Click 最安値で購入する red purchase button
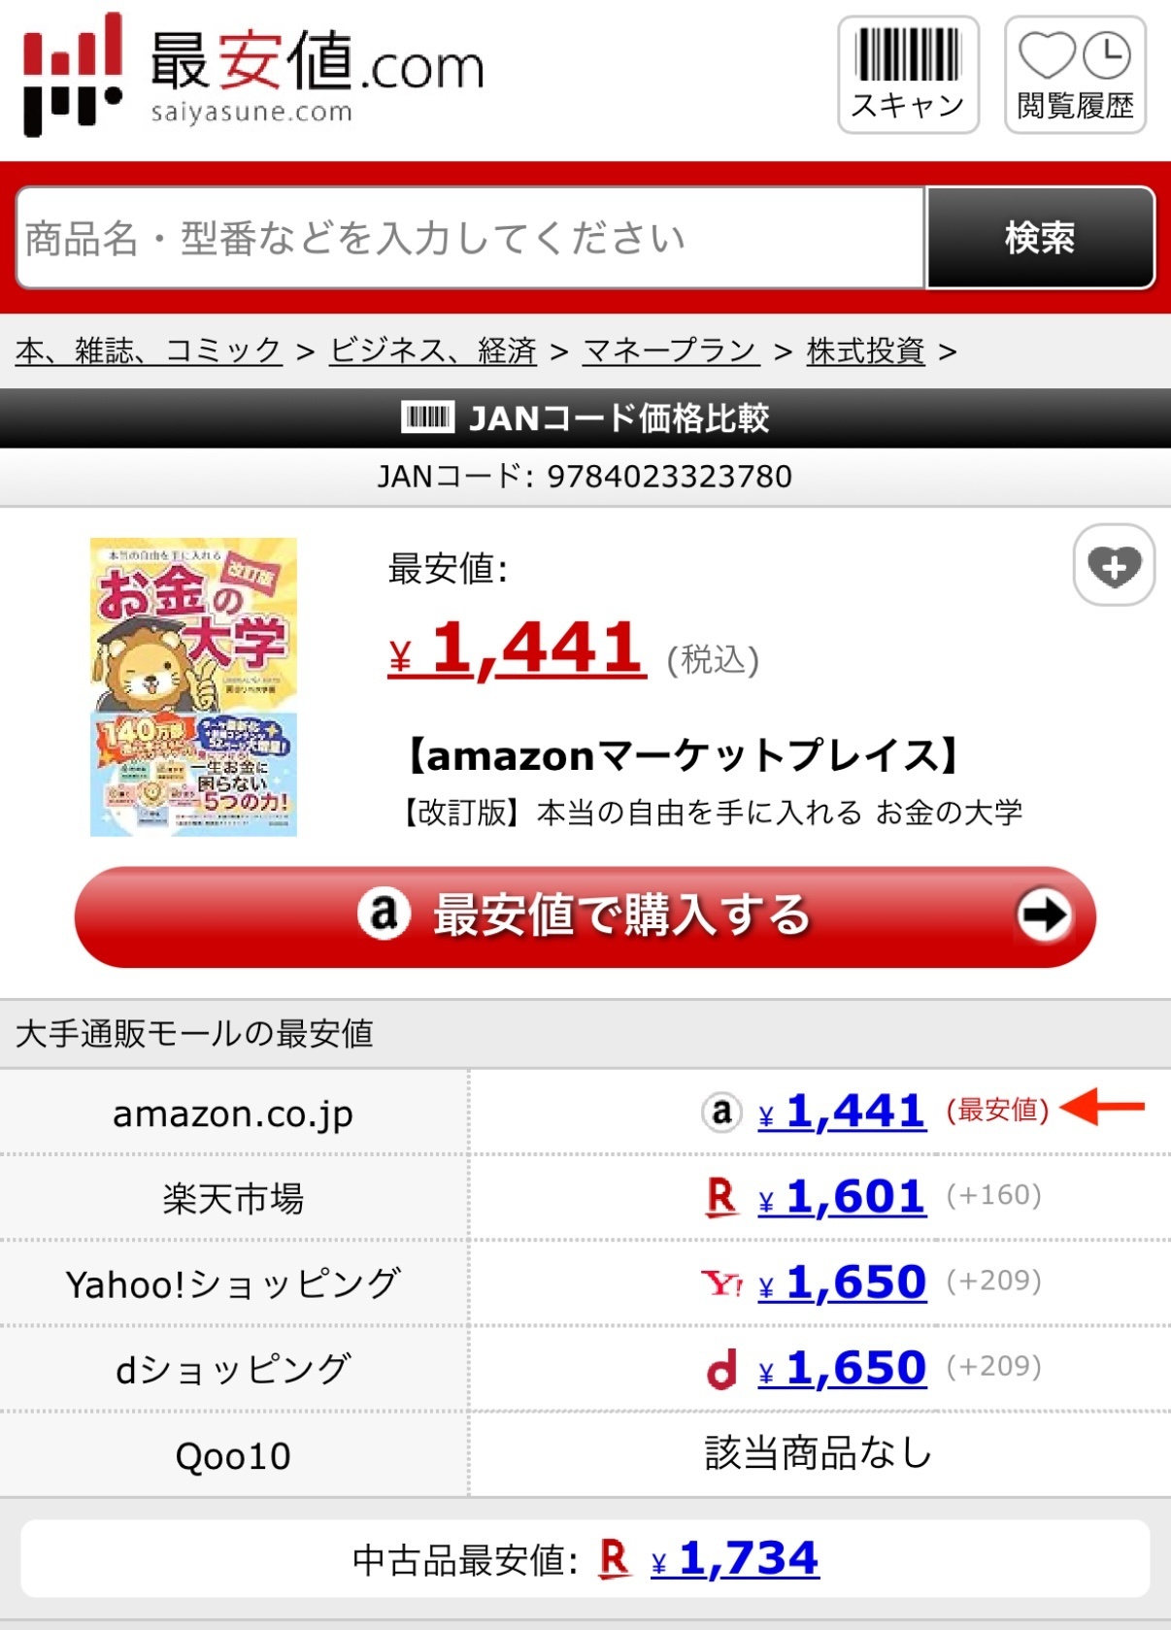The image size is (1171, 1630). [x=585, y=916]
